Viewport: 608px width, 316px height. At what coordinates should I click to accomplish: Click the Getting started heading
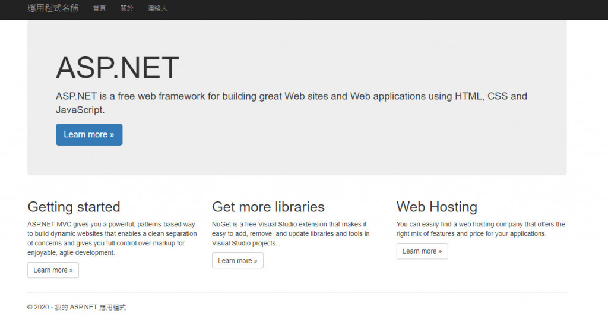tap(74, 207)
